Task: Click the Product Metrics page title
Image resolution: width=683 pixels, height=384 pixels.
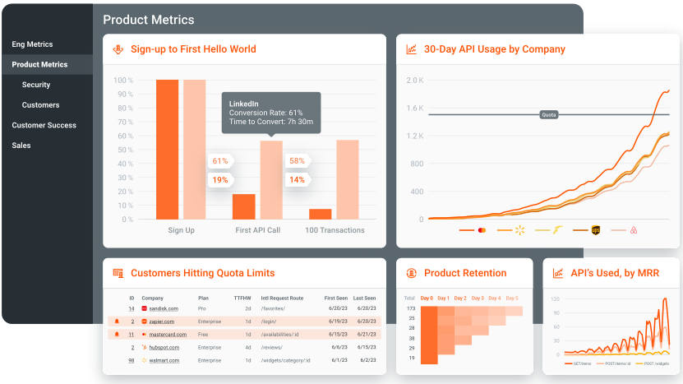Action: [149, 20]
